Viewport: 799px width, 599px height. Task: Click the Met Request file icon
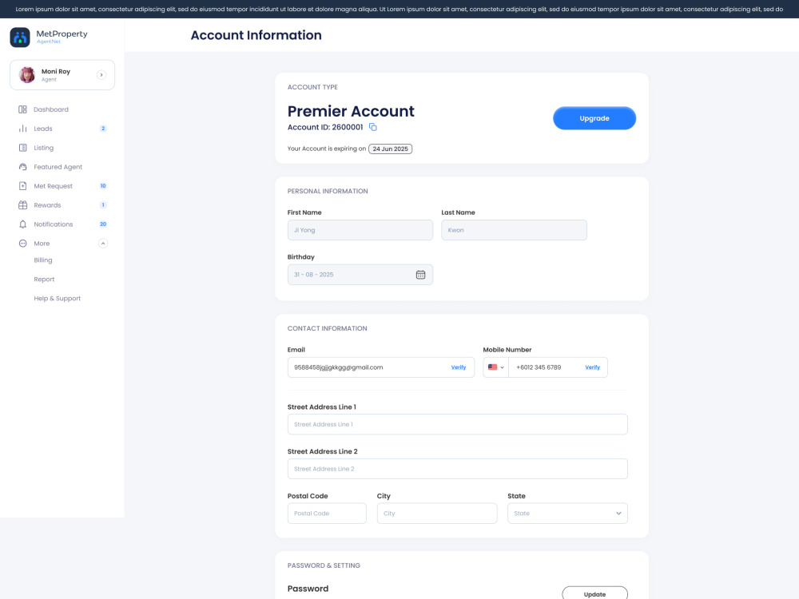pos(22,186)
